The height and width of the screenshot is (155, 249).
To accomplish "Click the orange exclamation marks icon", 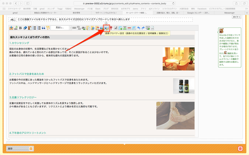I will pyautogui.click(x=48, y=28).
